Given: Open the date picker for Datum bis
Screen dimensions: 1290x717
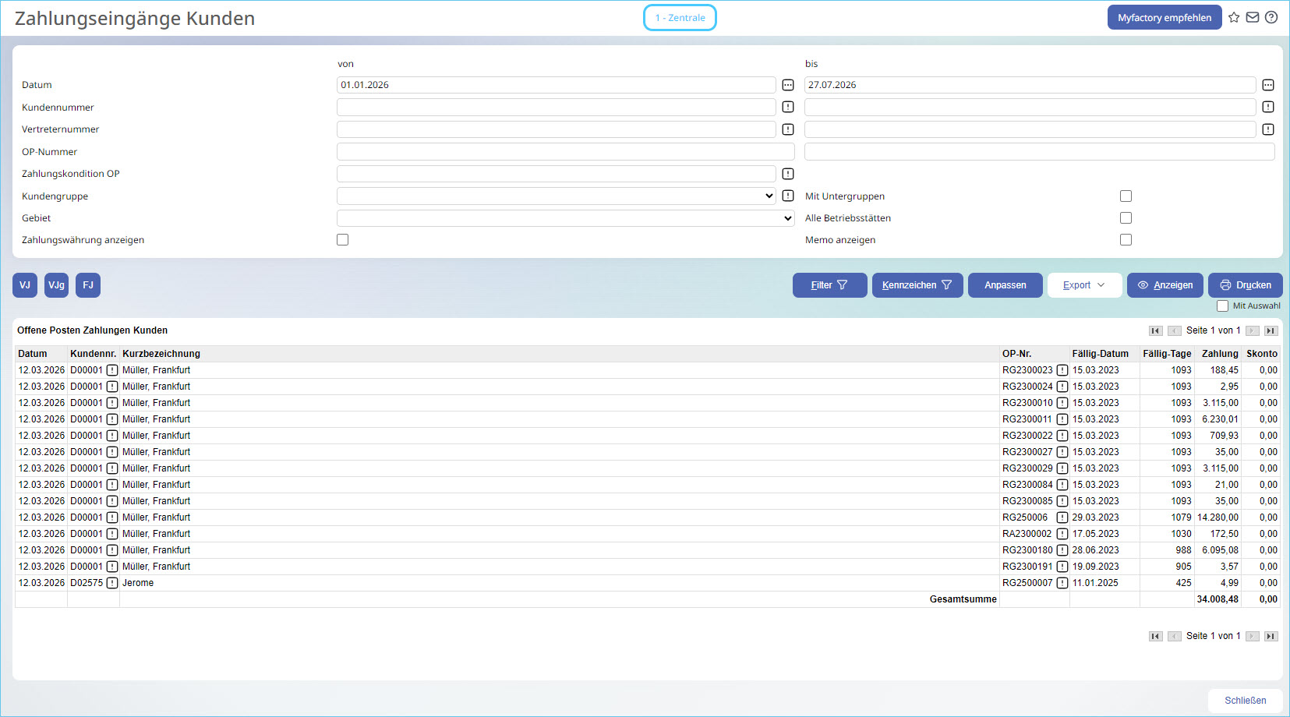Looking at the screenshot, I should coord(1268,85).
